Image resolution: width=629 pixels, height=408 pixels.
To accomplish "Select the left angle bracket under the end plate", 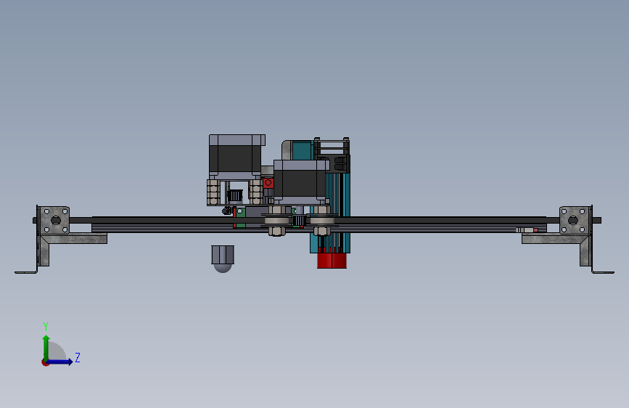I will point(73,250).
